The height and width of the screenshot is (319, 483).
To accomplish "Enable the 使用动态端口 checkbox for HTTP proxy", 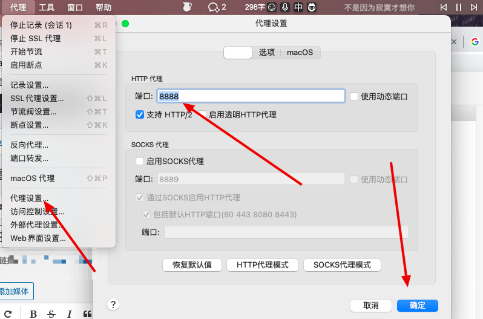I will pos(354,96).
